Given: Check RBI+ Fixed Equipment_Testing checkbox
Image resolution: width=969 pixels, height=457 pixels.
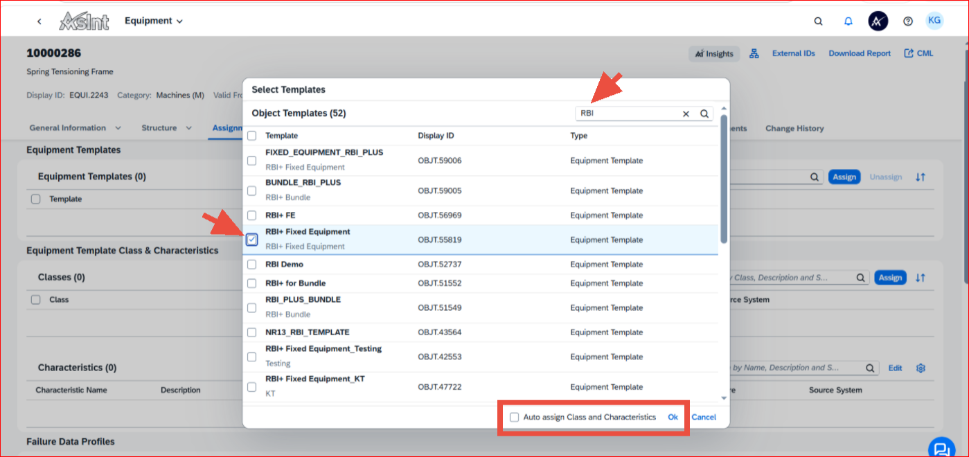Looking at the screenshot, I should [252, 357].
